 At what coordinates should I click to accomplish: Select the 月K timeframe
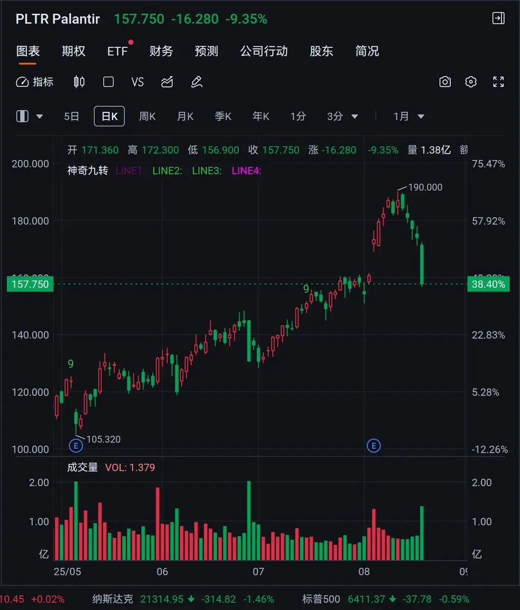point(185,116)
